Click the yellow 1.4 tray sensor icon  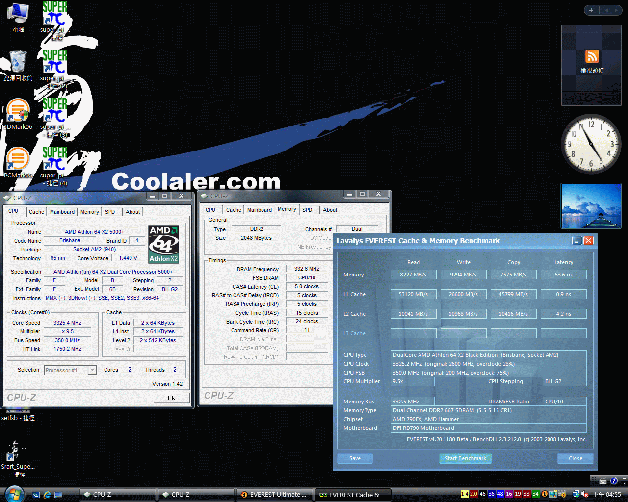coord(465,494)
